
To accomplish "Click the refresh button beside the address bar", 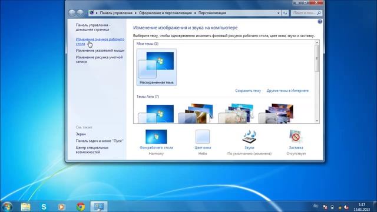I will click(285, 13).
